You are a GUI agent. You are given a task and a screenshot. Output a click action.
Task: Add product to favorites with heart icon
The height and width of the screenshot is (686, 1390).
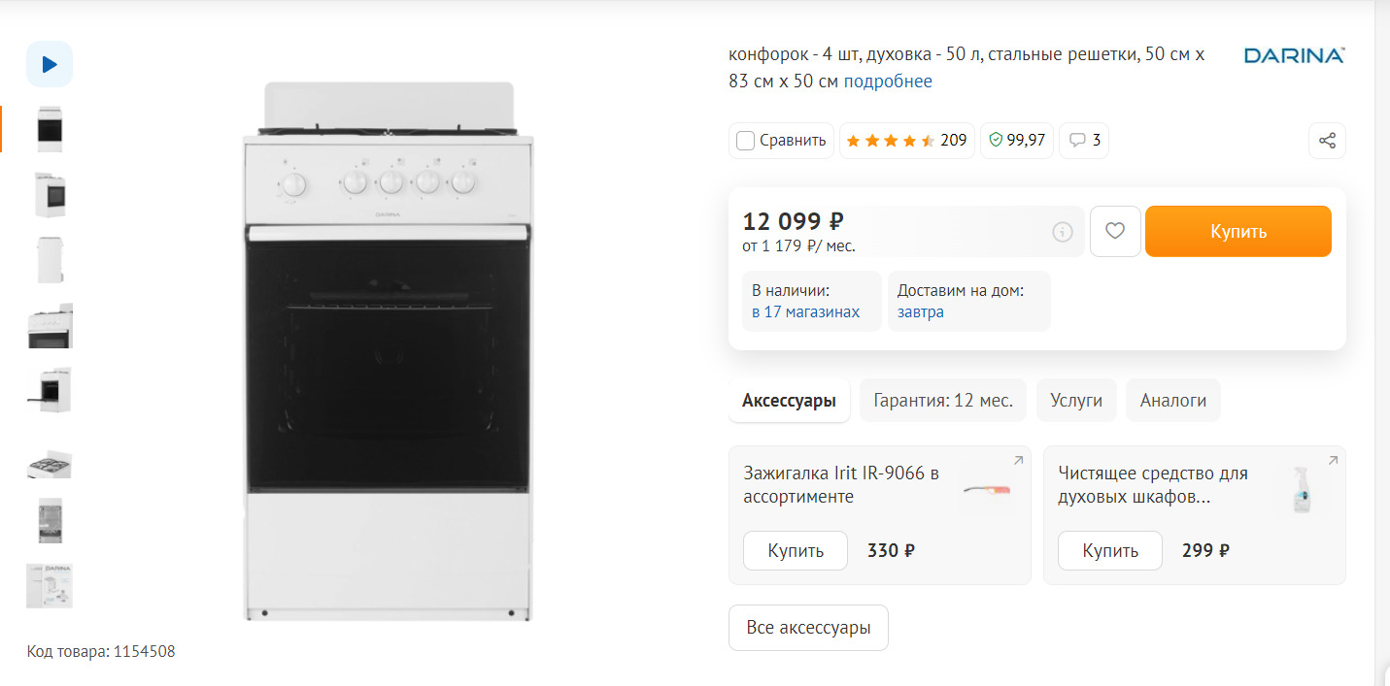[1115, 231]
